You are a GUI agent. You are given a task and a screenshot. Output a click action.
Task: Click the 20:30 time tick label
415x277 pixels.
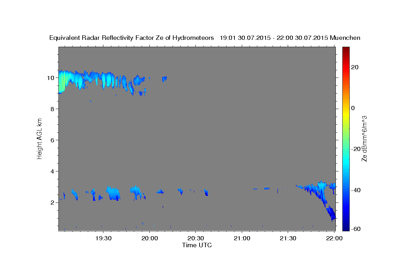tap(196, 238)
